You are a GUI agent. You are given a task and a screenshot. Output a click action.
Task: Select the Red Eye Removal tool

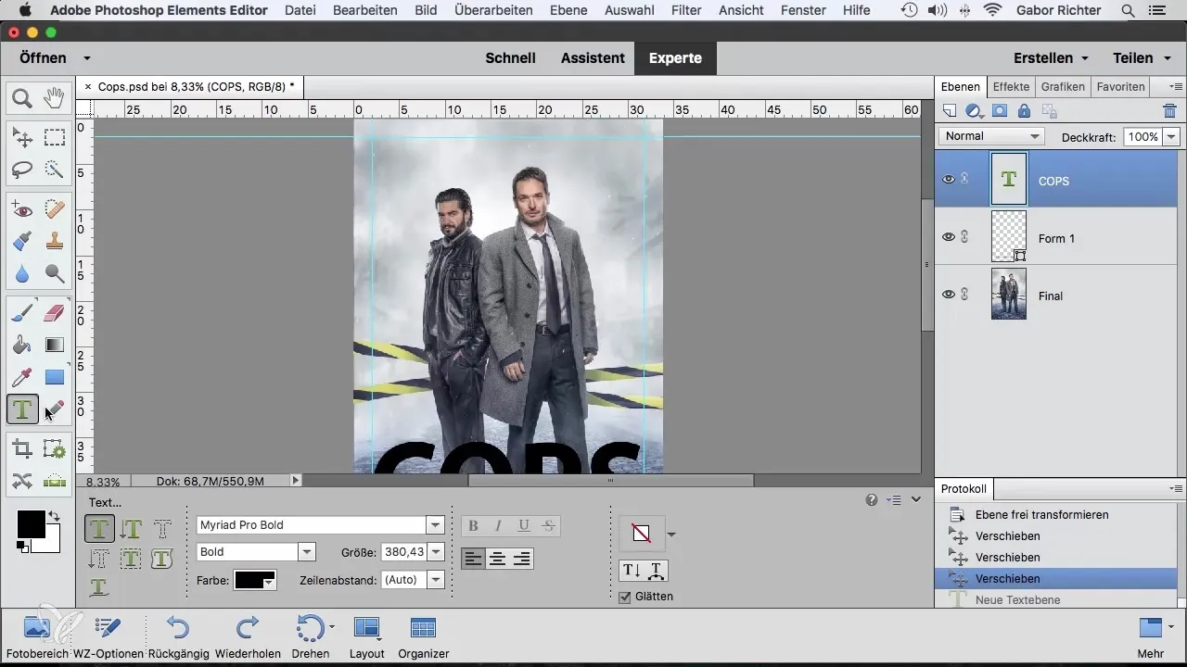tap(22, 210)
